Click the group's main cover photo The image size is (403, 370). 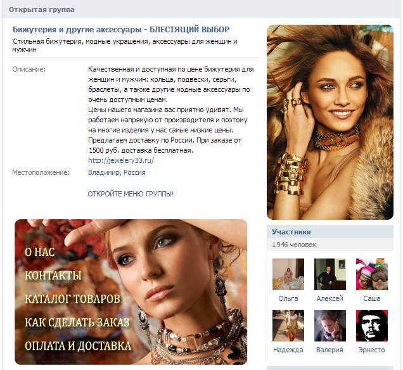coord(330,122)
